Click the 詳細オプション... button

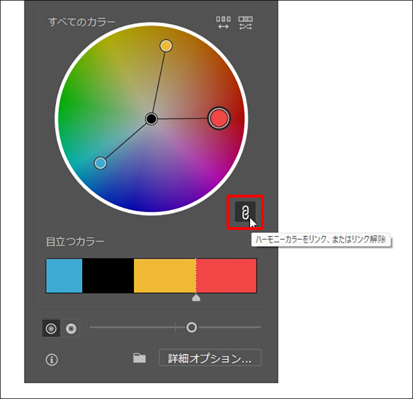click(210, 358)
